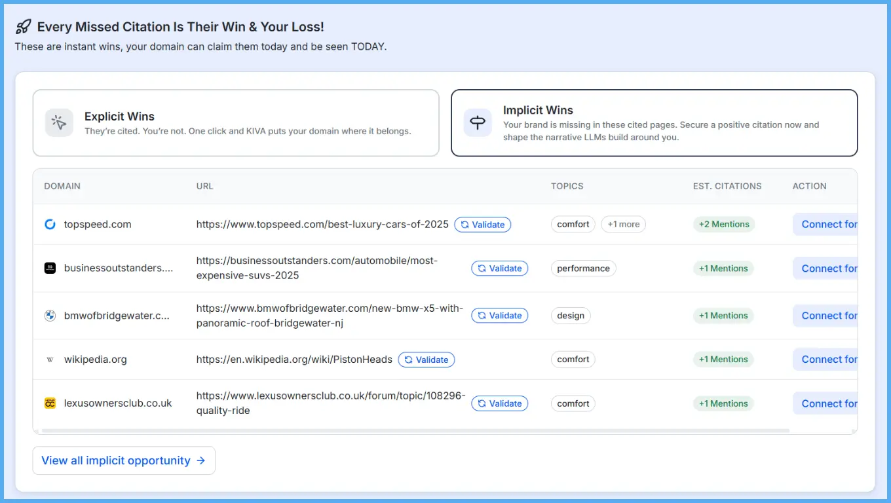
Task: Click the cursor-click icon on Explicit Wins card
Action: point(59,122)
